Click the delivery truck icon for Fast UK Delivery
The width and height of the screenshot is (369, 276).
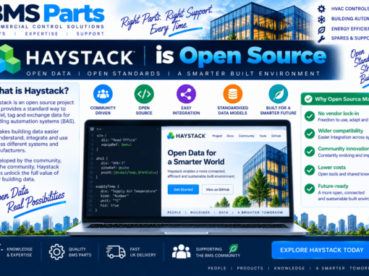[x=116, y=252]
